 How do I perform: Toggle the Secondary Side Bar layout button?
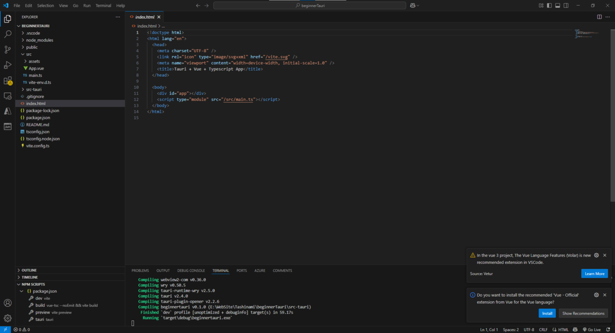[x=566, y=6]
